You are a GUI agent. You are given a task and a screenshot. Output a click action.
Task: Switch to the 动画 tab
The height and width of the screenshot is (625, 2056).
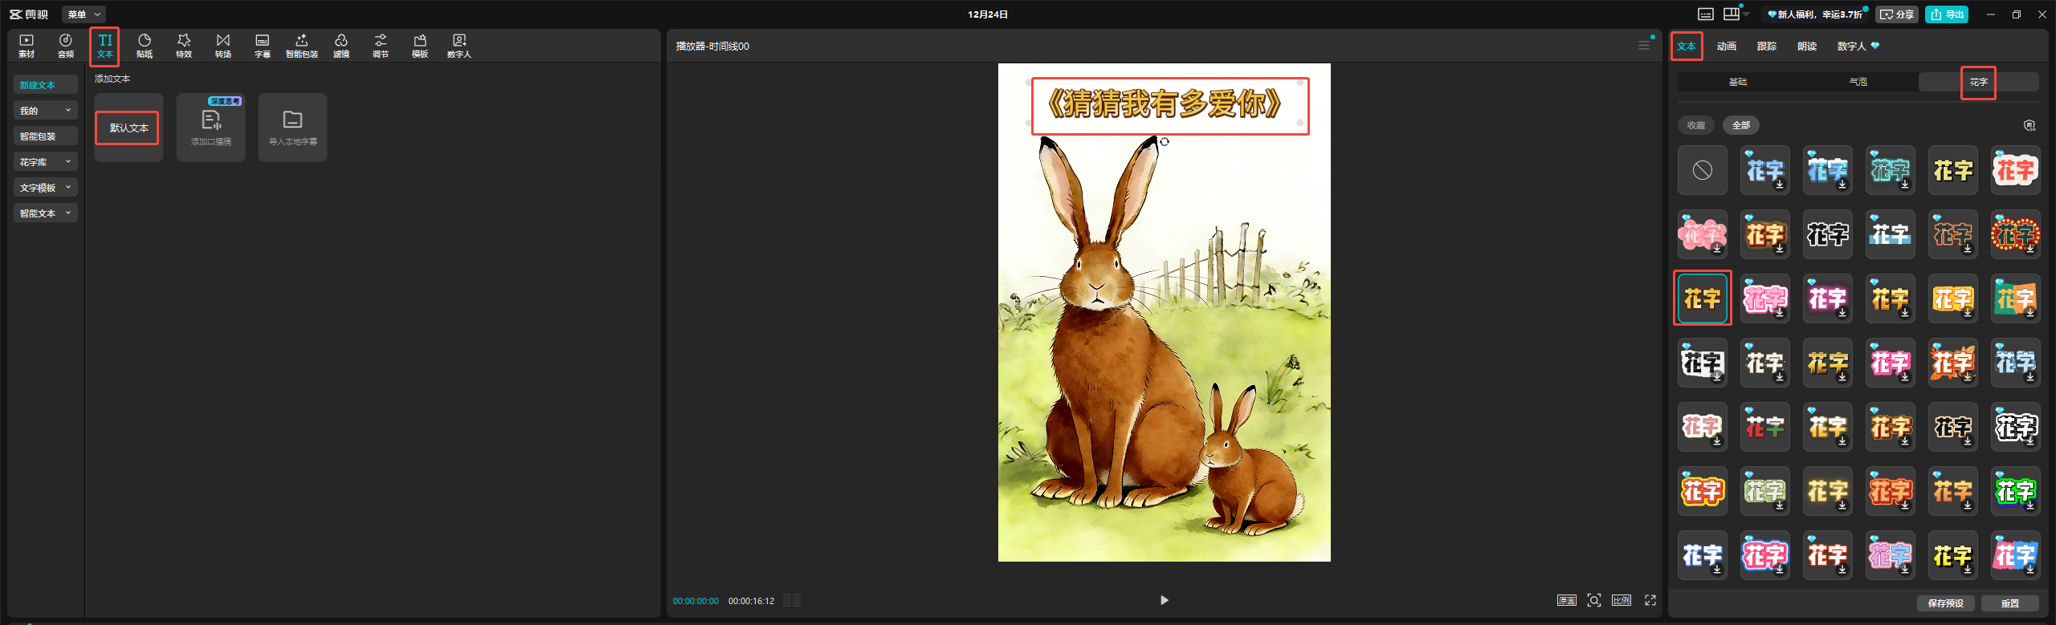coord(1727,47)
